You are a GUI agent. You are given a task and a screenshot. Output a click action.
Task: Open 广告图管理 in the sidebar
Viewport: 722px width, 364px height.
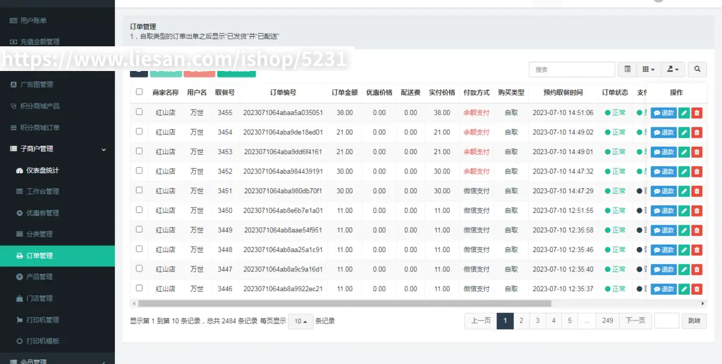[57, 84]
